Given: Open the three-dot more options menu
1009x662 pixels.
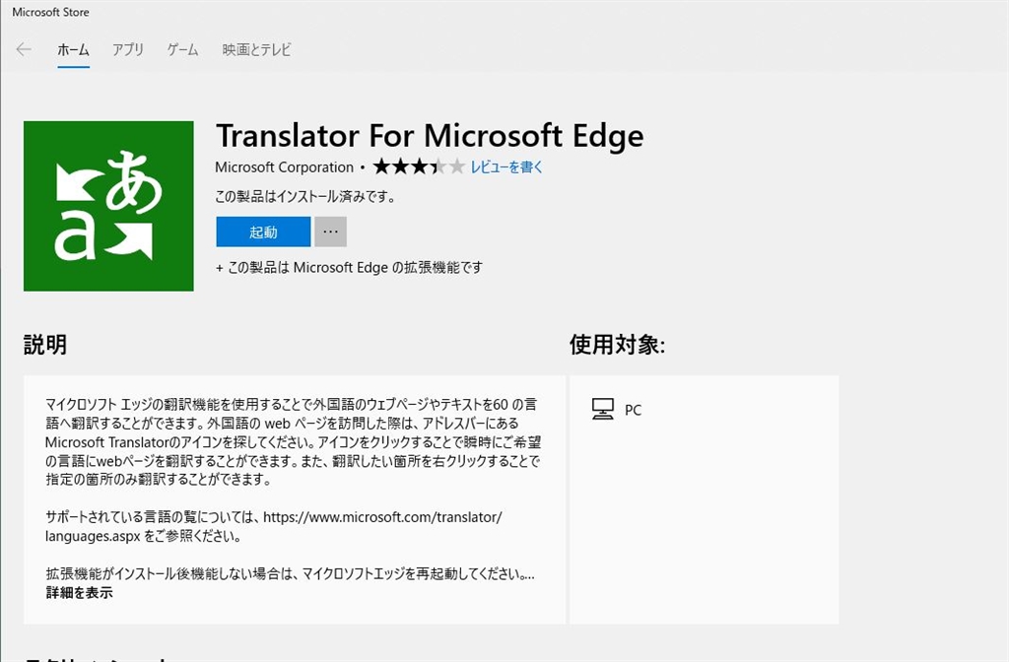Looking at the screenshot, I should [x=330, y=232].
